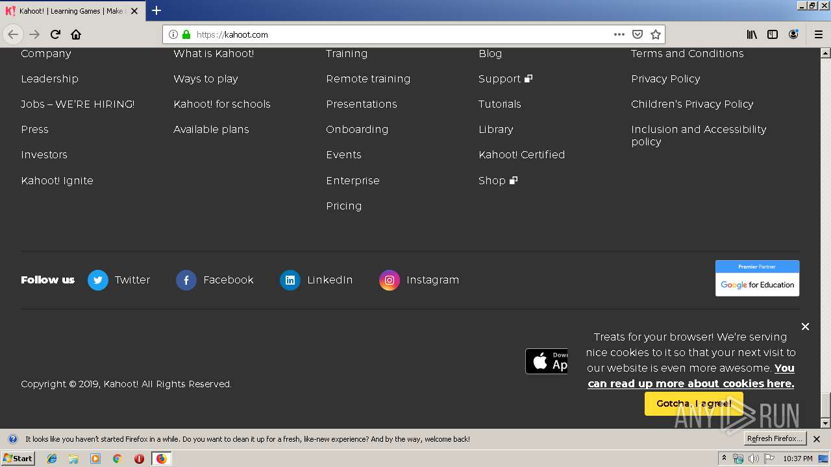The image size is (831, 467).
Task: Open the Presentations link
Action: point(362,104)
